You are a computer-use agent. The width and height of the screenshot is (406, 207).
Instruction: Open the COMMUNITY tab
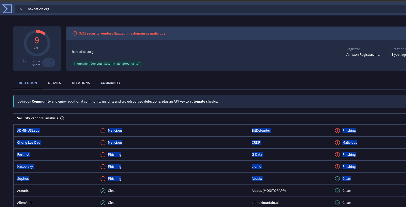click(x=111, y=83)
